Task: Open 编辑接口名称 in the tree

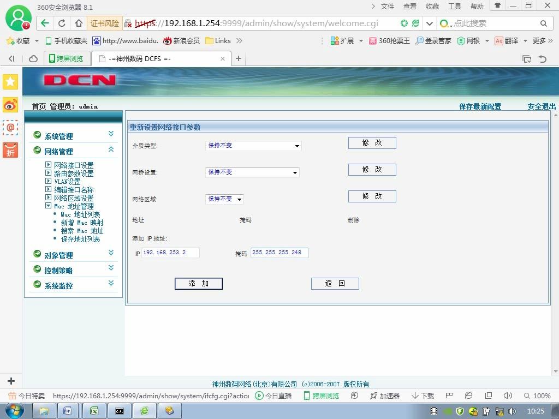Action: point(74,190)
